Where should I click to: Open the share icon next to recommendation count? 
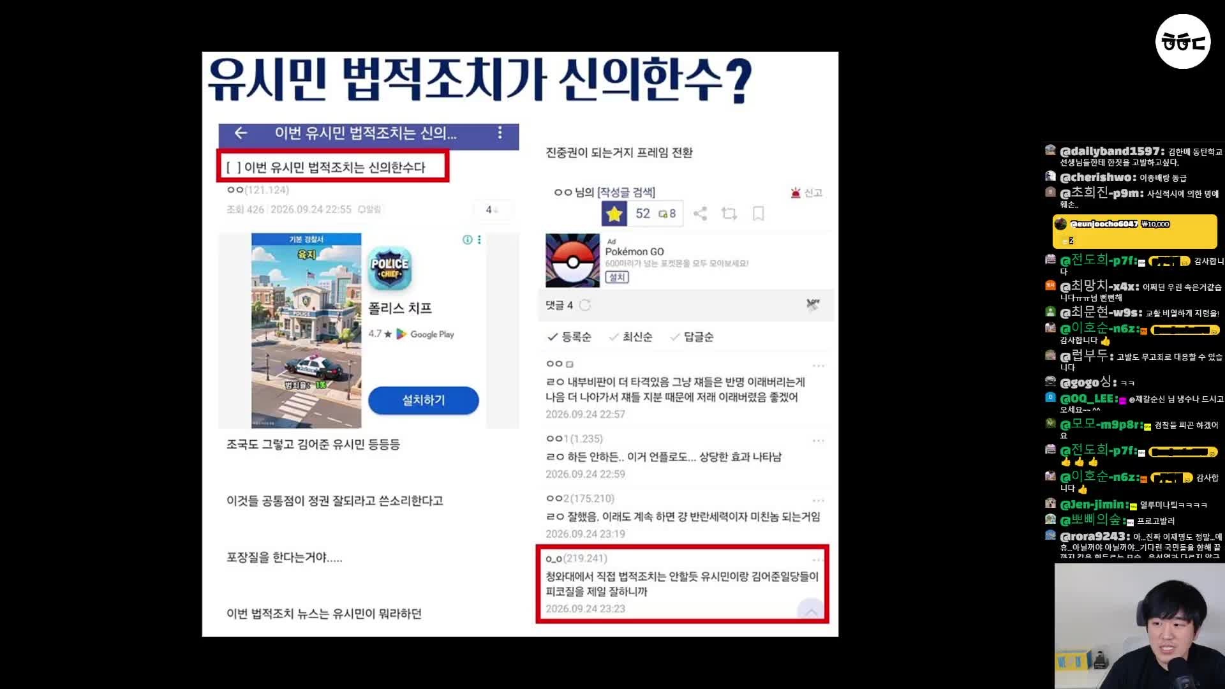(x=700, y=214)
